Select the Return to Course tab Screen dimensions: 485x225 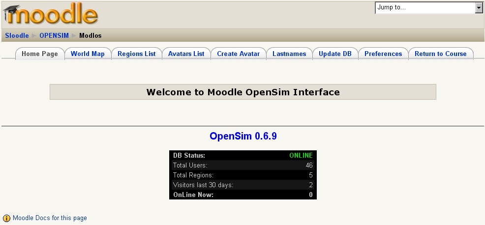pos(440,54)
